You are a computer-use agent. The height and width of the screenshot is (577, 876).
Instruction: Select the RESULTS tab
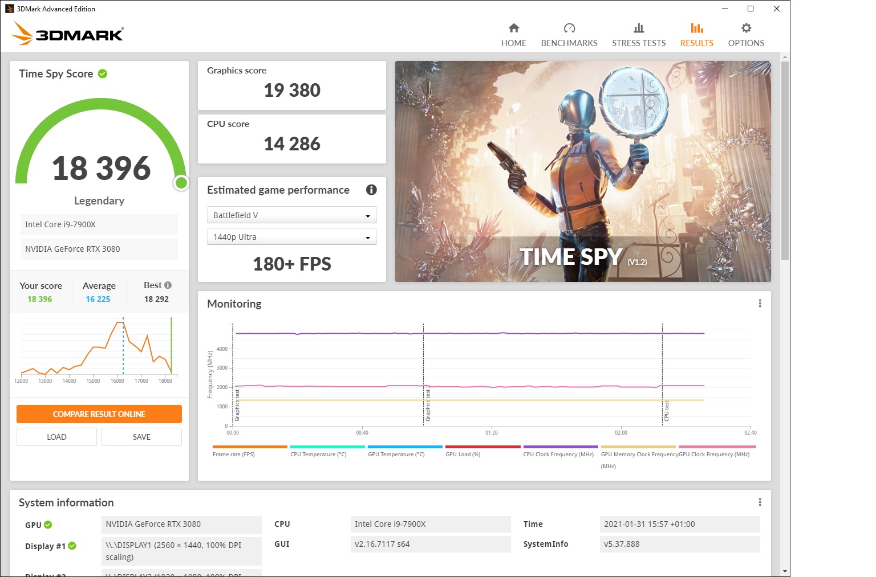696,35
